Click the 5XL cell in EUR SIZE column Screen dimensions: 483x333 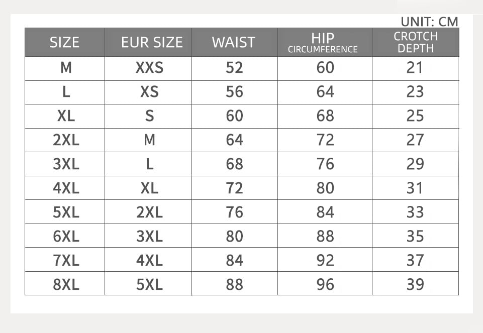[x=149, y=285]
